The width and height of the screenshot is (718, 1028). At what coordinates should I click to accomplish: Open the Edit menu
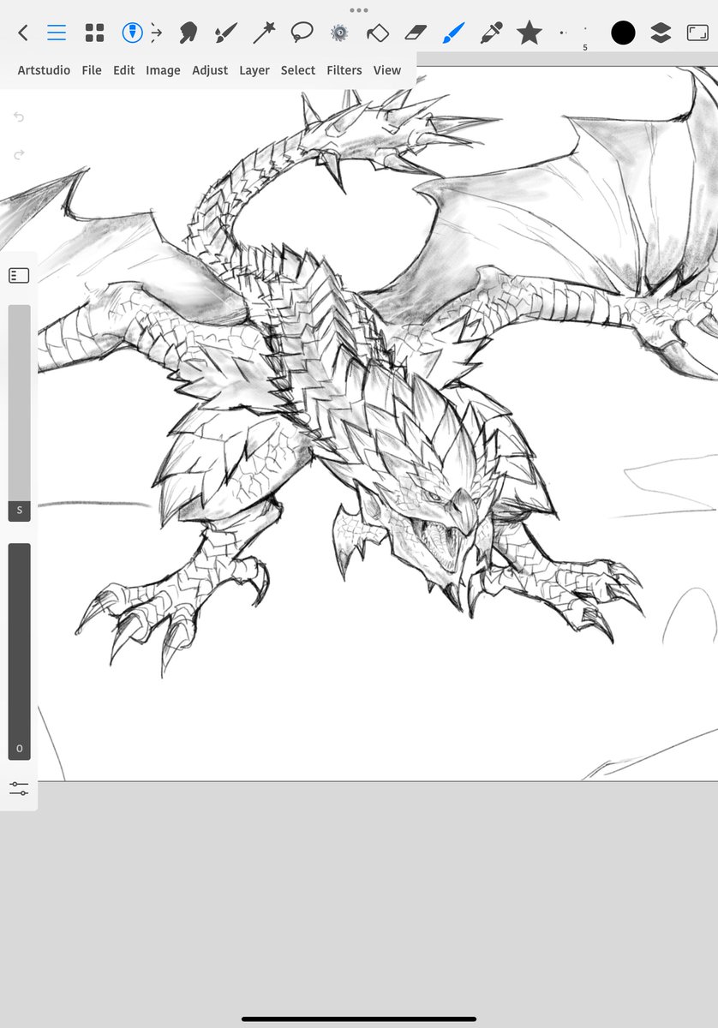(124, 70)
